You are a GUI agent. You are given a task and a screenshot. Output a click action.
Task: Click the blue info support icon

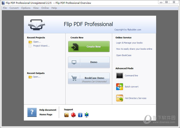point(80,115)
